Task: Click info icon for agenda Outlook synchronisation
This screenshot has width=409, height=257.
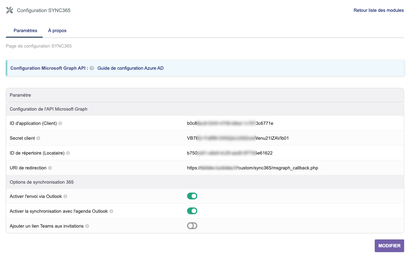Action: (111, 211)
